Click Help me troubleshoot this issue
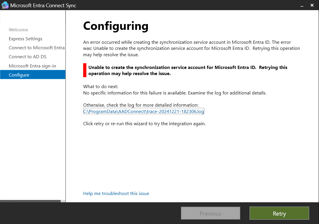Image resolution: width=319 pixels, height=224 pixels. (116, 194)
